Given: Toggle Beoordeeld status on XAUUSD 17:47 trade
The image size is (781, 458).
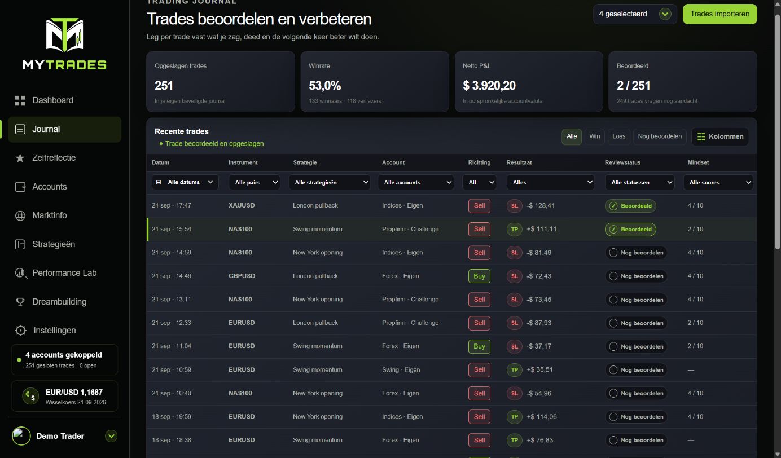Looking at the screenshot, I should tap(630, 206).
